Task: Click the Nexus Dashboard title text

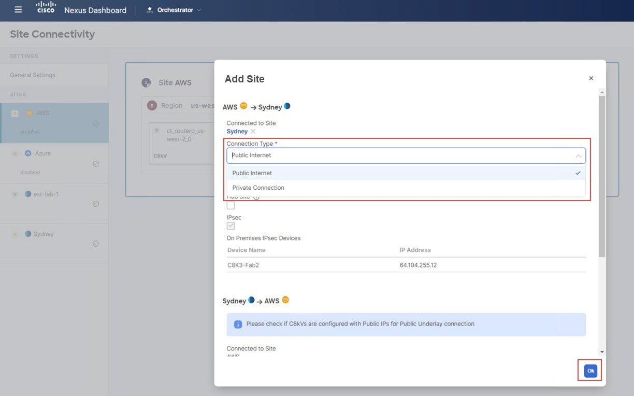Action: (x=95, y=10)
